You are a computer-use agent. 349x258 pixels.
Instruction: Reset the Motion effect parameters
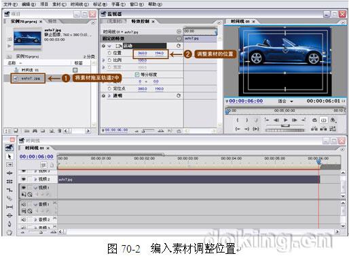point(179,45)
